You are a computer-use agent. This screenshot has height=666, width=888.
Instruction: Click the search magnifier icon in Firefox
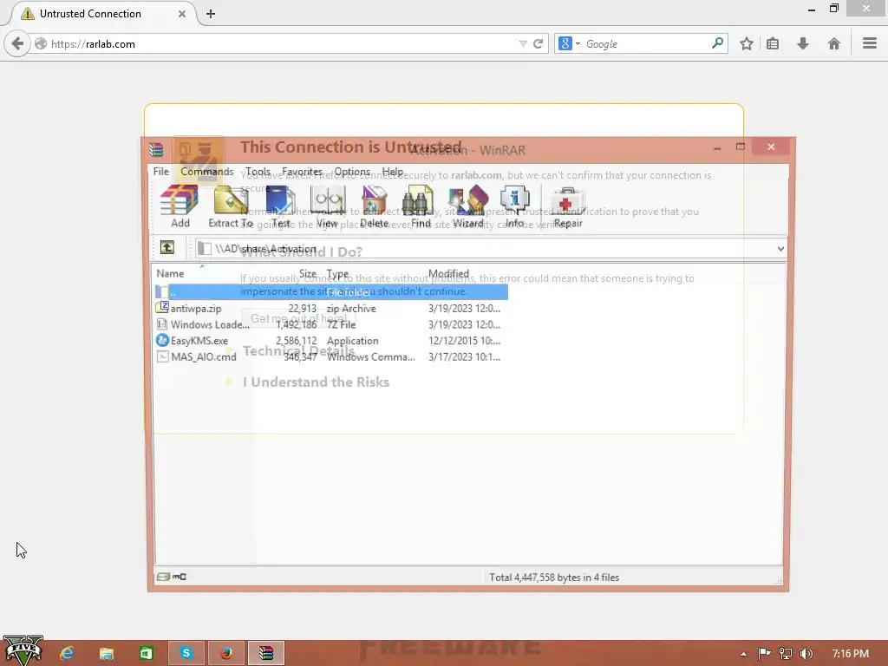tap(717, 43)
